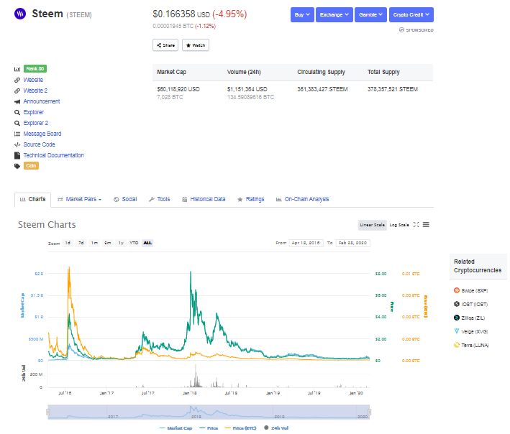Click the Terra (LUNA) coin icon
Viewport: 510px width, 434px height.
457,345
